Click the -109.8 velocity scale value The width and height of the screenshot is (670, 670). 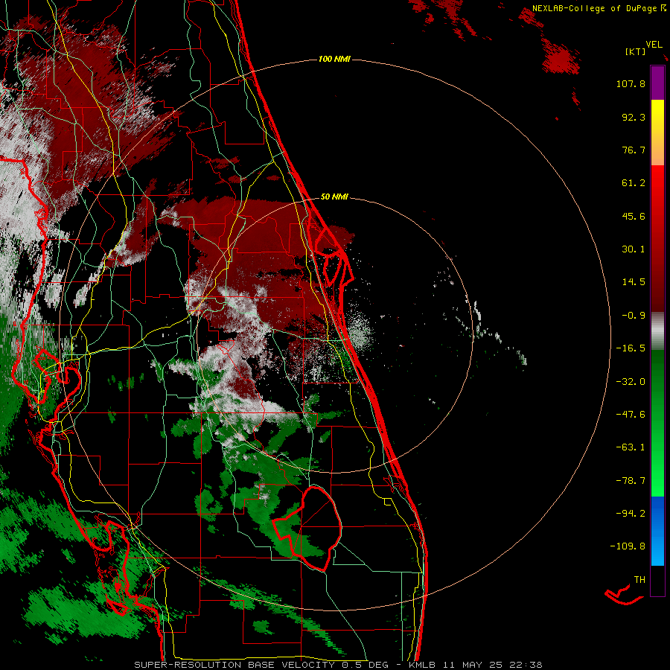click(x=628, y=546)
